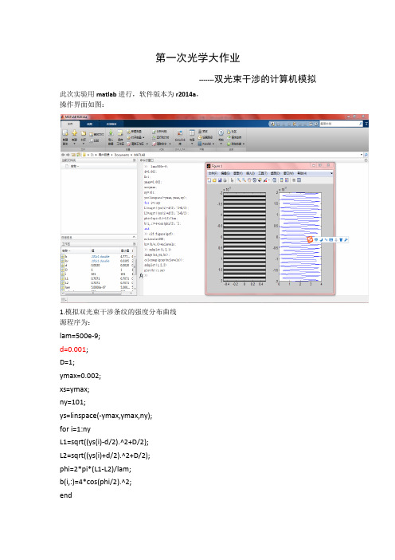Image resolution: width=395 pixels, height=560 pixels.
Task: Click New Figure icon in Figure 1 toolbar
Action: [x=209, y=180]
